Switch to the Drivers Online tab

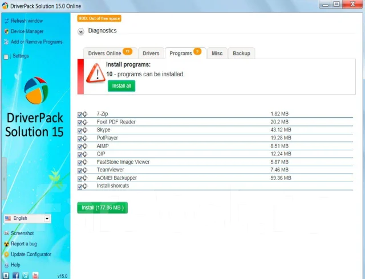[110, 54]
